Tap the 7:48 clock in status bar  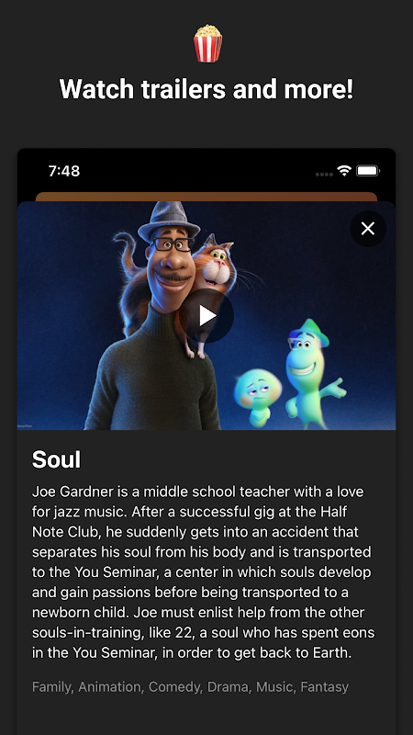(64, 171)
